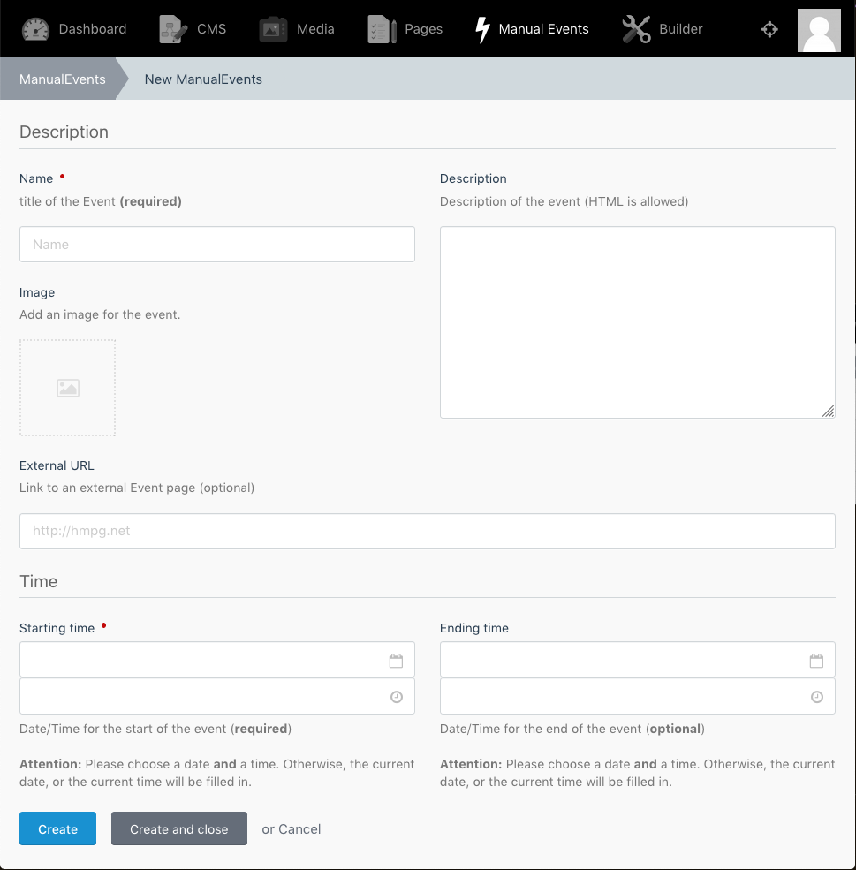This screenshot has height=870, width=856.
Task: Open the user avatar profile
Action: click(x=819, y=31)
